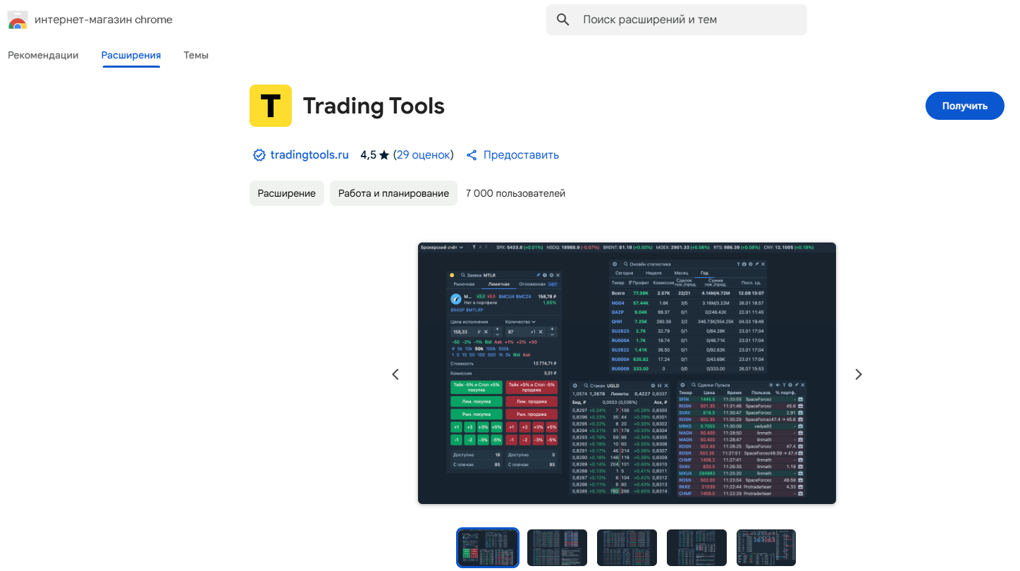
Task: Click the '4,5' star rating text
Action: click(x=368, y=155)
